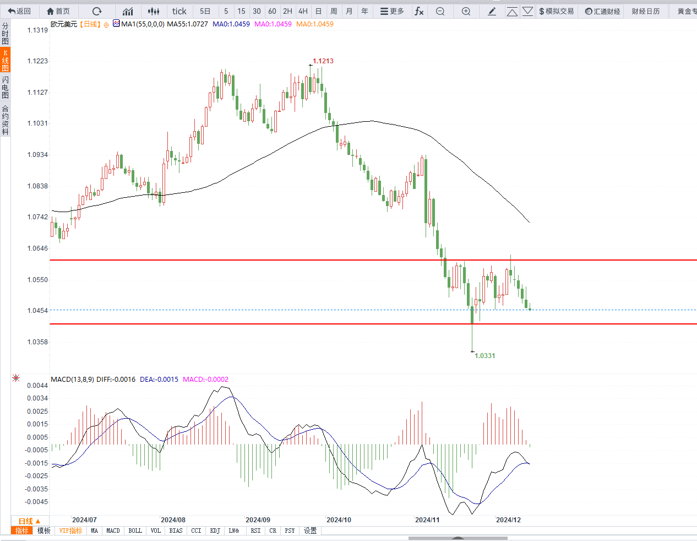
Task: Switch to 合约资料 side tab
Action: click(x=5, y=120)
